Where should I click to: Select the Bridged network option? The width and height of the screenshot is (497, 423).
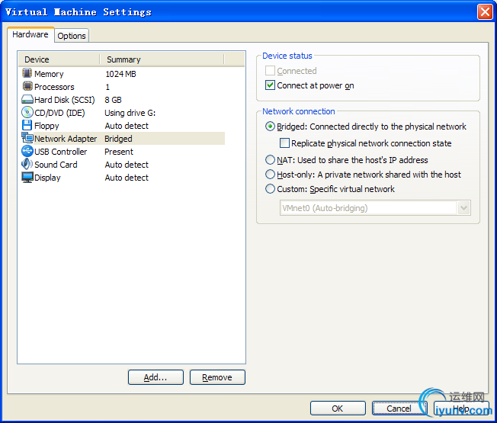pos(270,127)
